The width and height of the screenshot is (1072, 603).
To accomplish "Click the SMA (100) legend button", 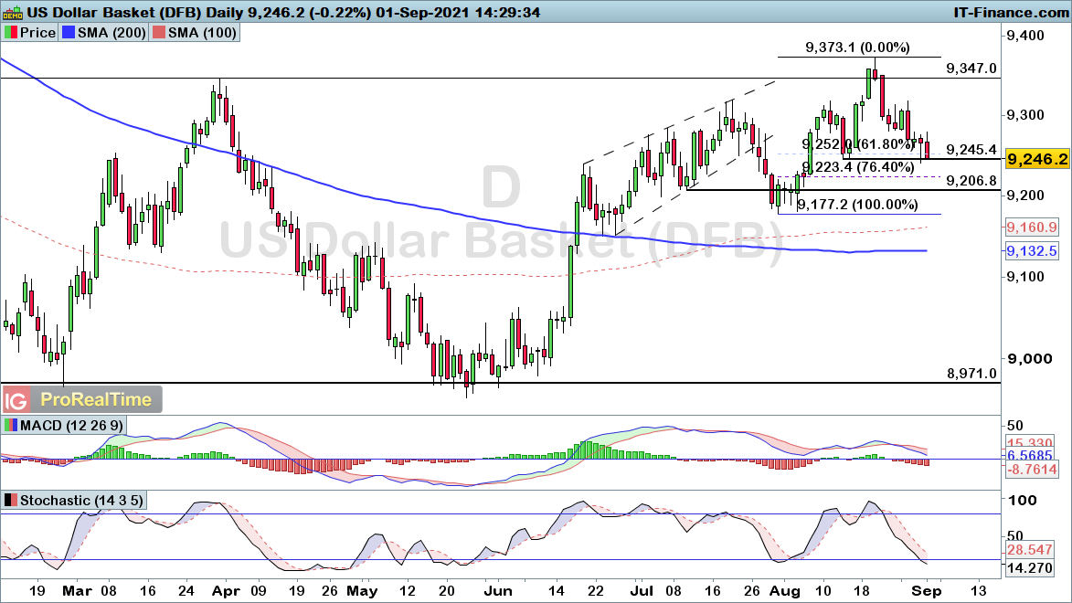I will (x=194, y=33).
